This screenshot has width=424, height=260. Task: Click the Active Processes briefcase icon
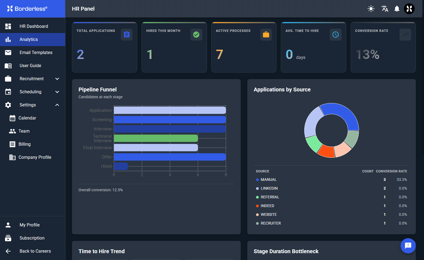266,35
